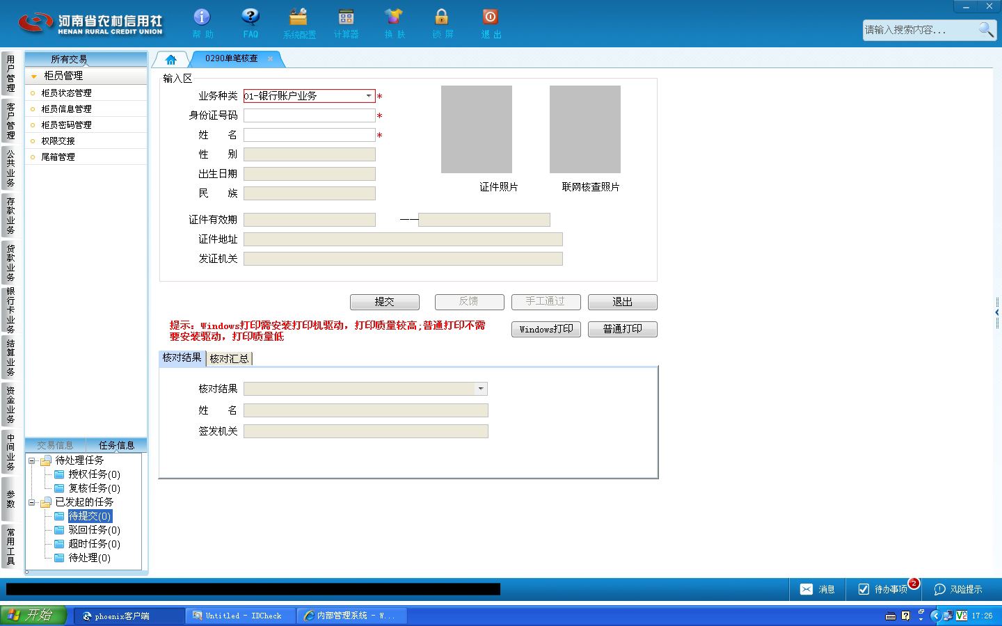Collapse the 已发起的任务 tree node
This screenshot has height=626, width=1002.
[x=31, y=502]
